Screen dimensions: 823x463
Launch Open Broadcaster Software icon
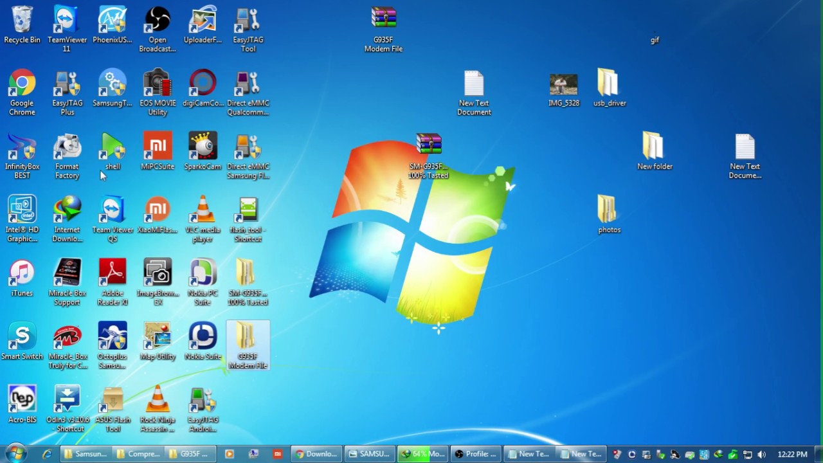pyautogui.click(x=158, y=30)
